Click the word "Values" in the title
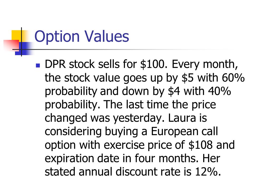Image resolution: width=253 pixels, height=189 pixels. (107, 36)
